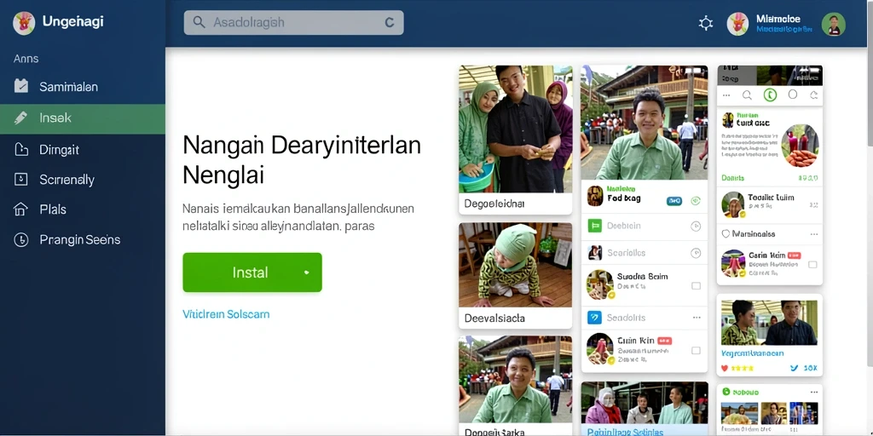Image resolution: width=873 pixels, height=436 pixels.
Task: Click the Dirngait file icon in sidebar
Action: (x=20, y=149)
